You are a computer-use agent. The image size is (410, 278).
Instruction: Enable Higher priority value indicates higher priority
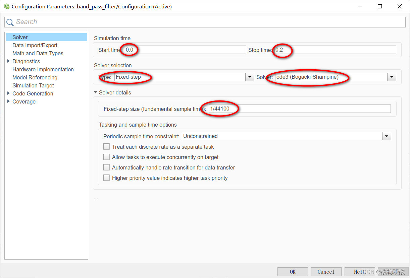(x=106, y=178)
